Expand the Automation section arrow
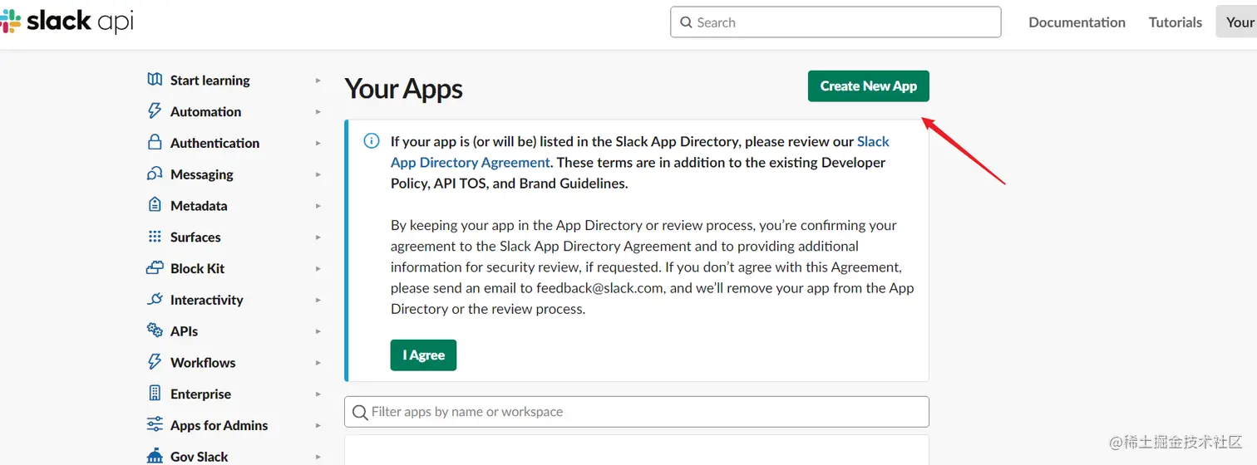Screen dimensions: 1257x465 coord(318,111)
